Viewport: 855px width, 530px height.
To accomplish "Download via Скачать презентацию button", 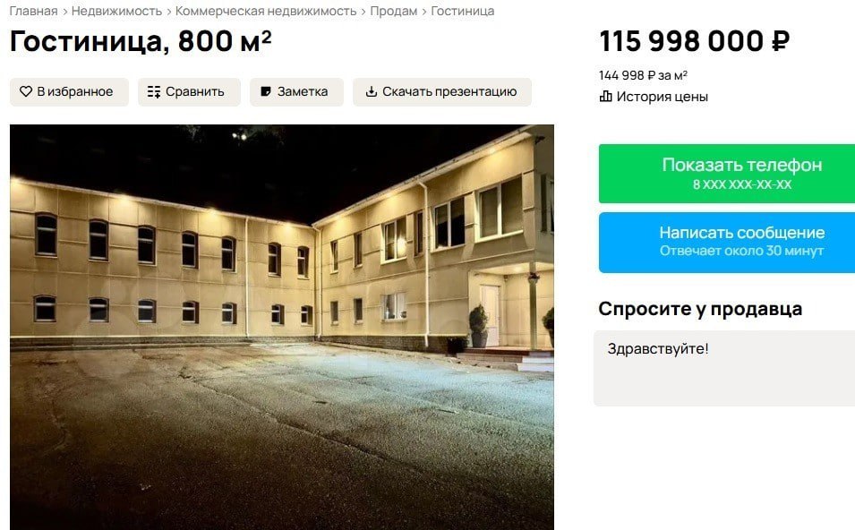I will (x=441, y=91).
